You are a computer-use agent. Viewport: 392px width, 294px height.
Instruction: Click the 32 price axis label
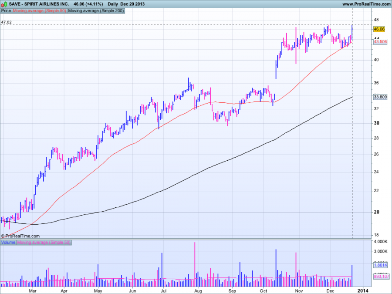(x=376, y=108)
